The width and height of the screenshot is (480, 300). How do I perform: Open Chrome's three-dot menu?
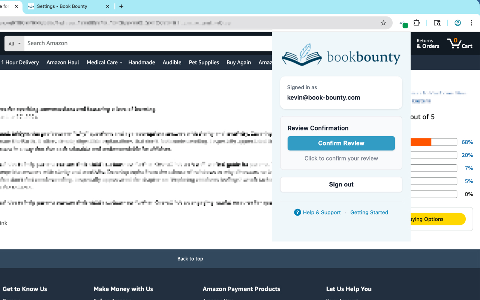click(471, 23)
